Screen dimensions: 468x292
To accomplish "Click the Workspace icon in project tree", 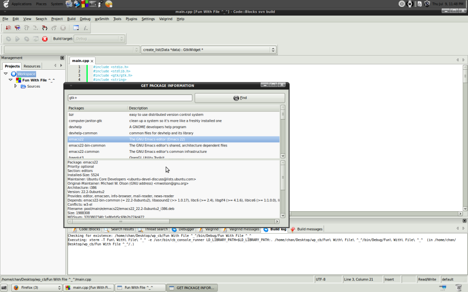I will (x=14, y=74).
